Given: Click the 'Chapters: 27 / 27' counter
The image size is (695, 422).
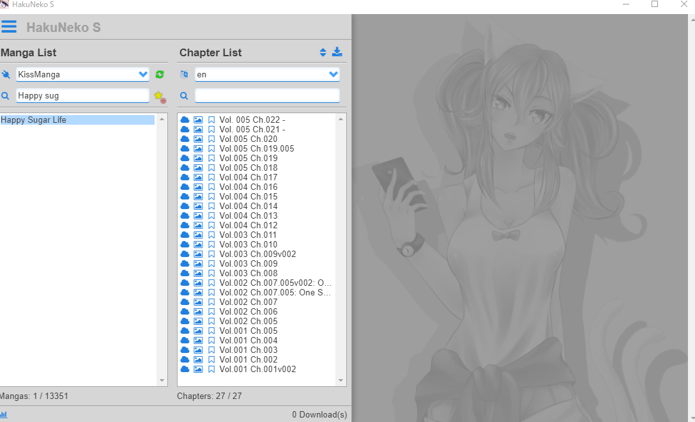Looking at the screenshot, I should click(210, 396).
